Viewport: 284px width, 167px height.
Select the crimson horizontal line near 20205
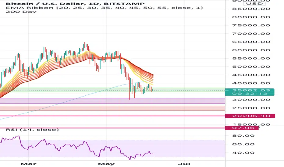pos(112,116)
